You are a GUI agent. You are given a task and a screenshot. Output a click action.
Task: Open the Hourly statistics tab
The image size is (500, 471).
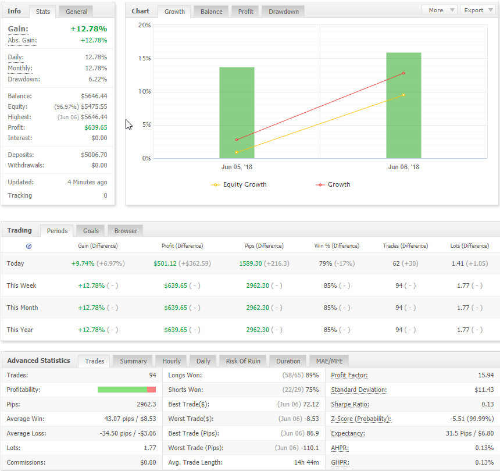172,361
